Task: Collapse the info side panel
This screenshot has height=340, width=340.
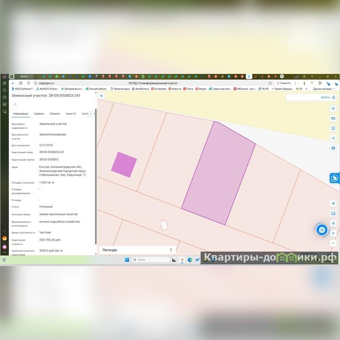Action: pos(101,96)
